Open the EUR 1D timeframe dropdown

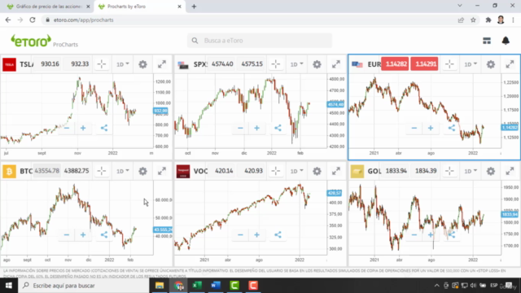pos(471,64)
